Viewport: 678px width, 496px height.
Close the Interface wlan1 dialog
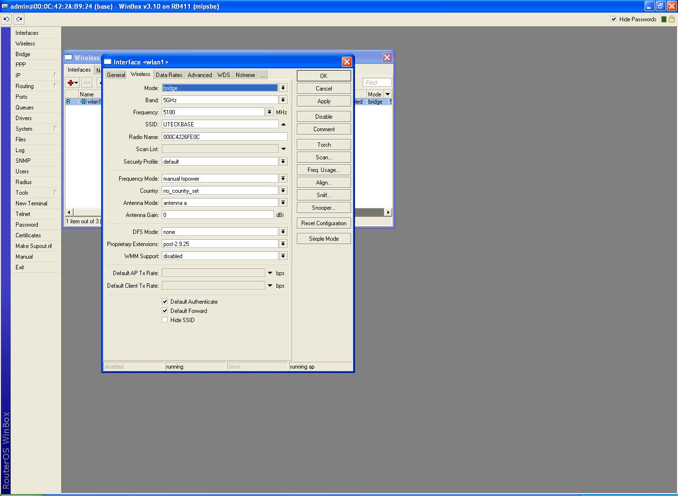347,62
